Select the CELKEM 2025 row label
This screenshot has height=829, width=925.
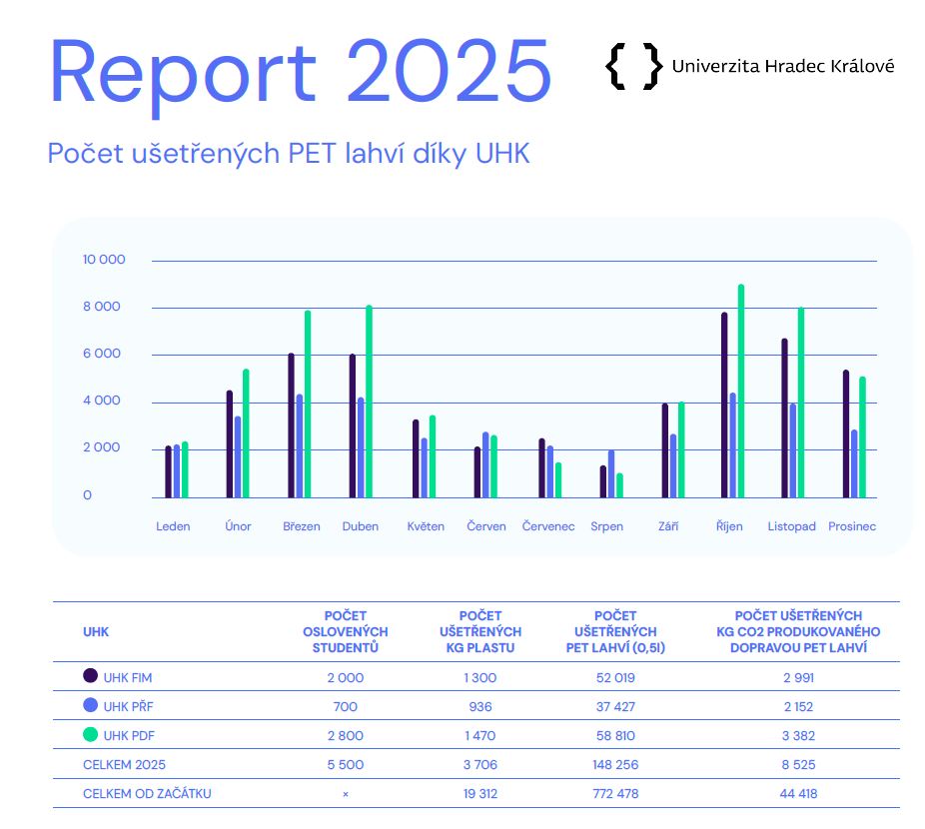124,765
